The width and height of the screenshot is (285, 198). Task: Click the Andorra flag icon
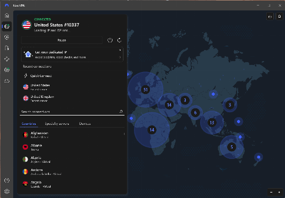click(25, 172)
